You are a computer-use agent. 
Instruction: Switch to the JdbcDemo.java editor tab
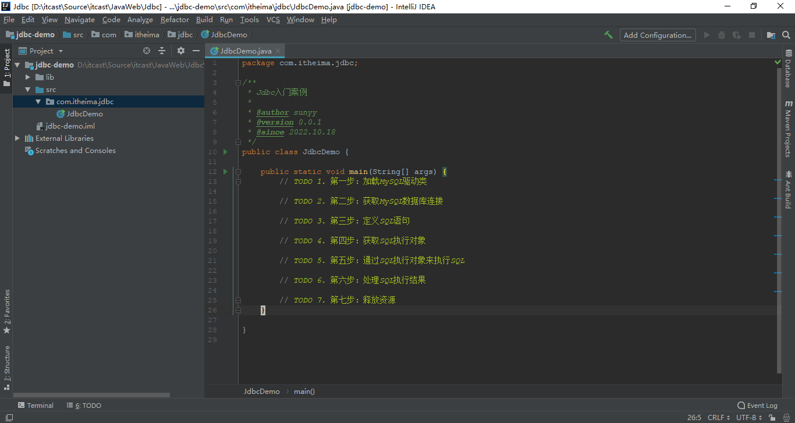245,51
